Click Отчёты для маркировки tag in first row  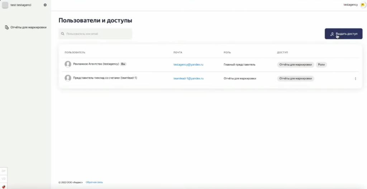pyautogui.click(x=296, y=65)
